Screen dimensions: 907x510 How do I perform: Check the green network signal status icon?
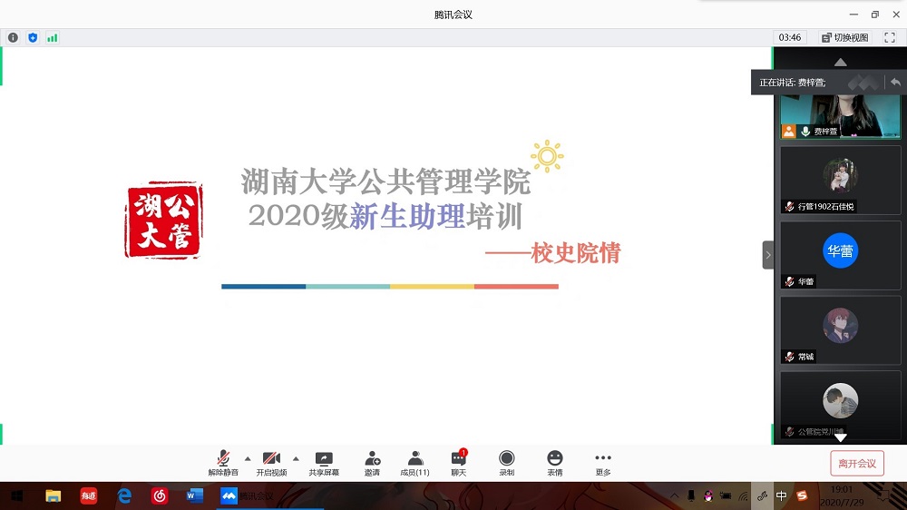tap(53, 37)
